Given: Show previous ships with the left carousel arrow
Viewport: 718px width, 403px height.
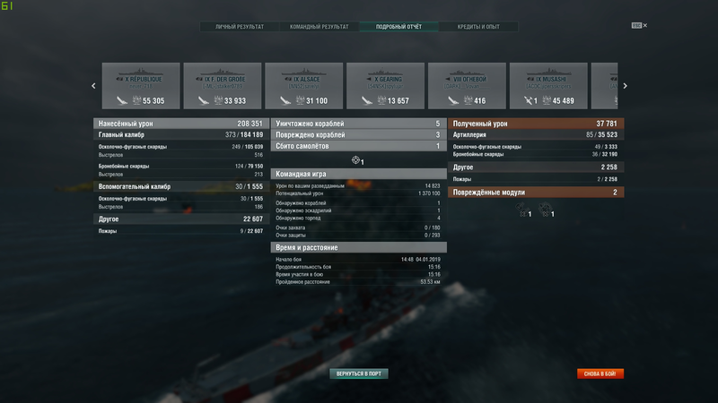Looking at the screenshot, I should [x=93, y=86].
